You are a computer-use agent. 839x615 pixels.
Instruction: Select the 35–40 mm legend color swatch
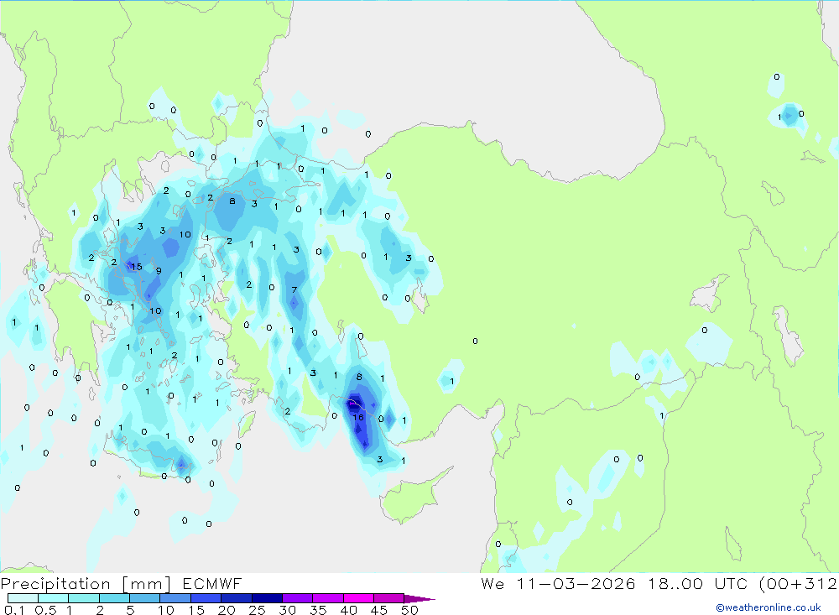[x=327, y=598]
